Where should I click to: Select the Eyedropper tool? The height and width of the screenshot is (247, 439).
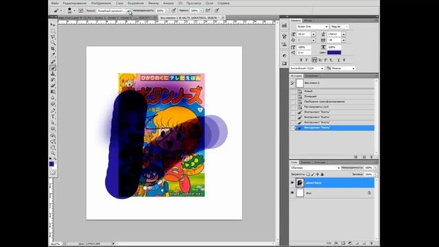click(x=53, y=54)
